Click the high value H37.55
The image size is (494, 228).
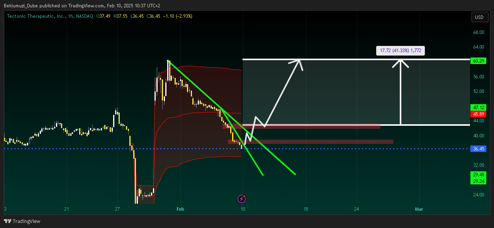click(x=121, y=16)
